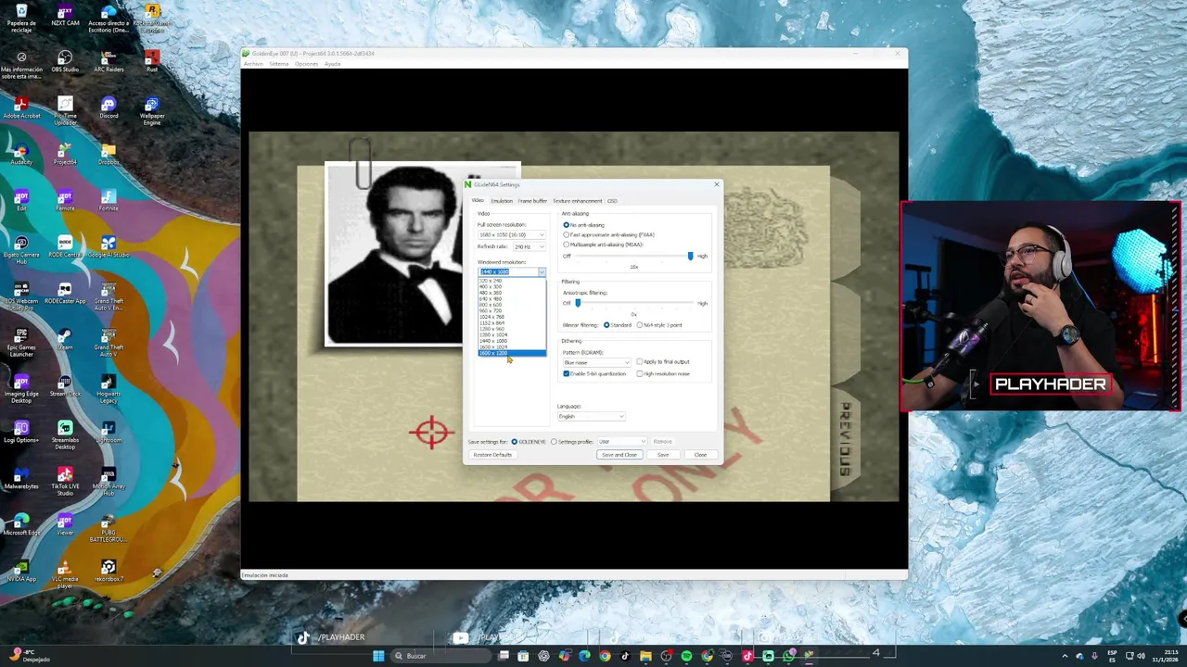Click the Windows Start button in the taskbar
The height and width of the screenshot is (667, 1187).
(378, 656)
